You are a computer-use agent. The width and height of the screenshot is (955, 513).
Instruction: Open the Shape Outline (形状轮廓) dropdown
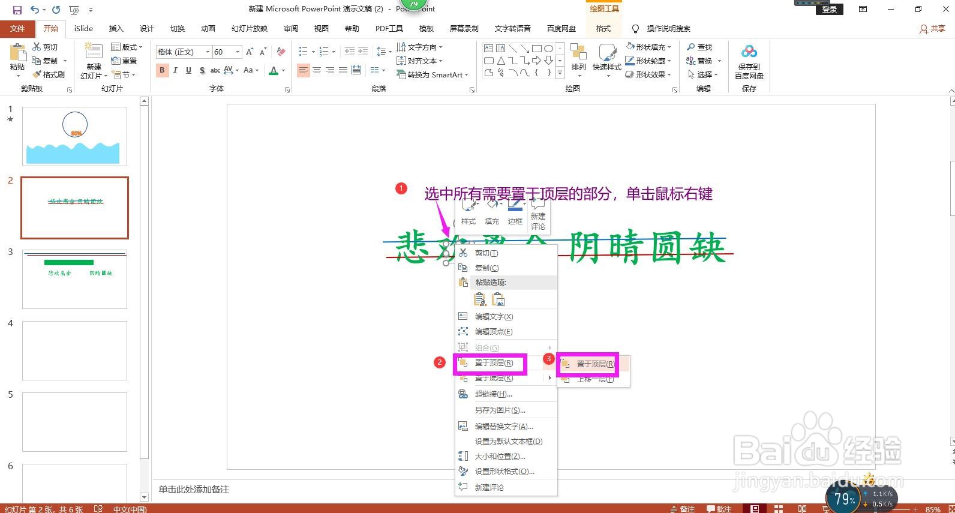pyautogui.click(x=648, y=61)
